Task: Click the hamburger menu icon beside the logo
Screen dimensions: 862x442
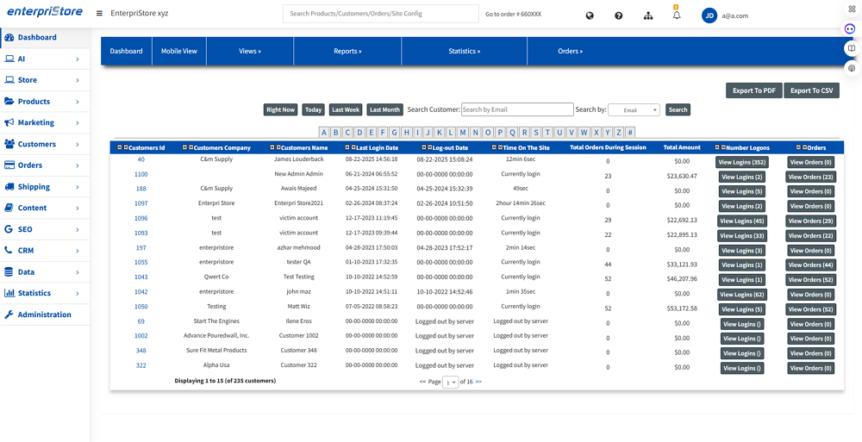Action: pyautogui.click(x=100, y=14)
